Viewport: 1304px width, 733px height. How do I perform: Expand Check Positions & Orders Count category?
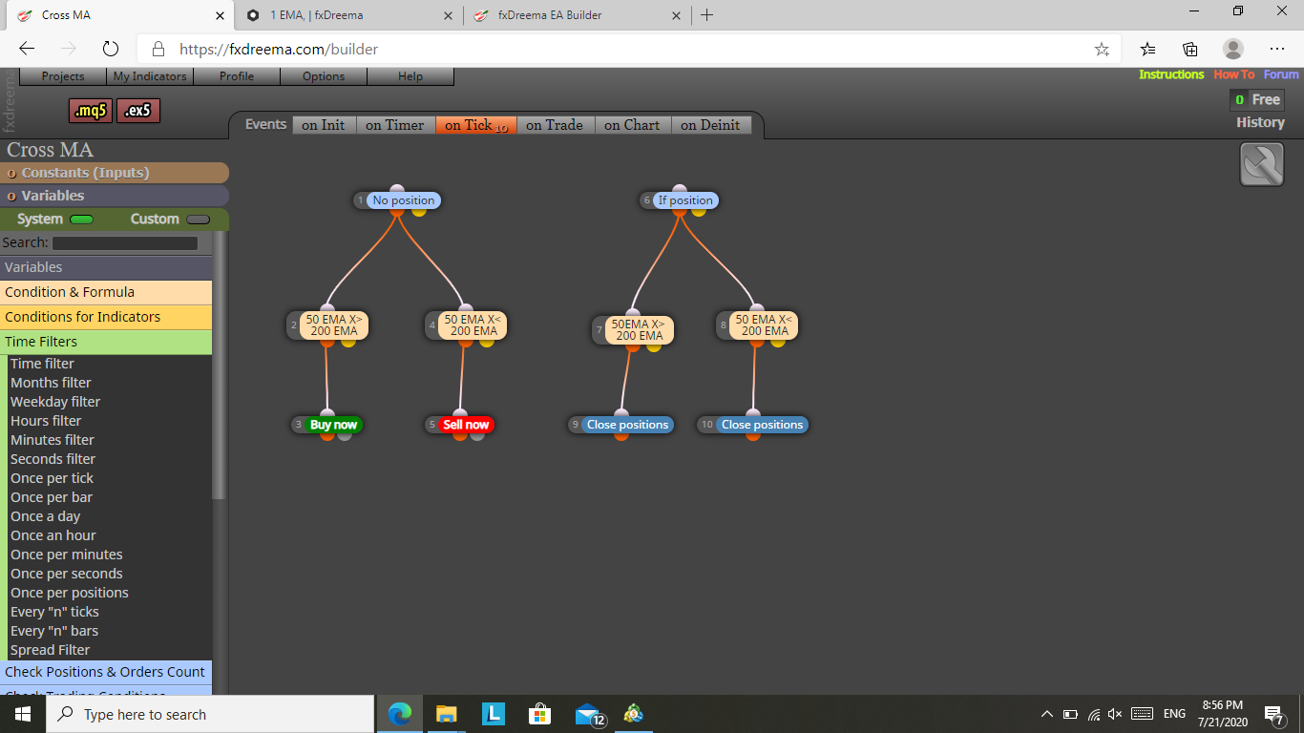pos(106,672)
